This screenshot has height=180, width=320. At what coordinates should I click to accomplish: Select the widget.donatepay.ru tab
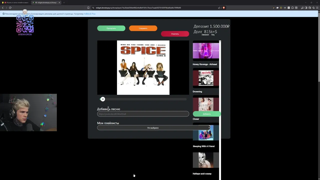(x=46, y=2)
